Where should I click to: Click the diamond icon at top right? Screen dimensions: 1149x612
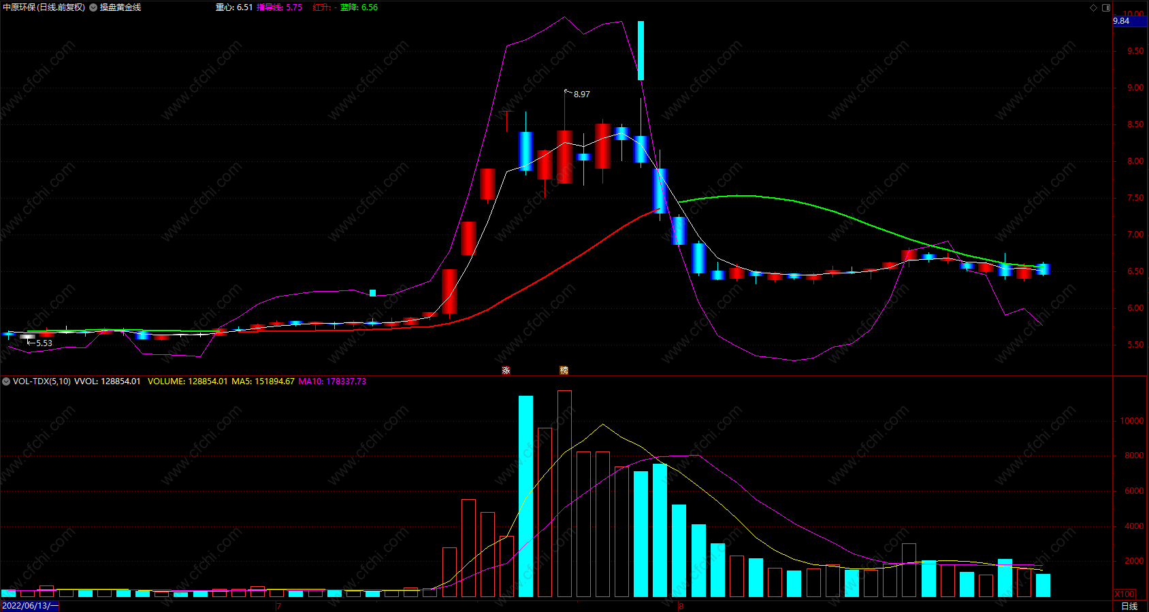[1094, 7]
